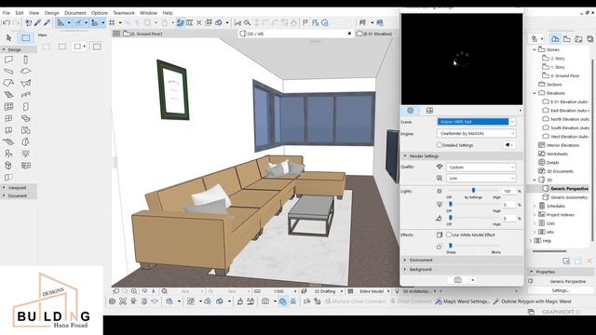Click the camera render button

(458, 280)
